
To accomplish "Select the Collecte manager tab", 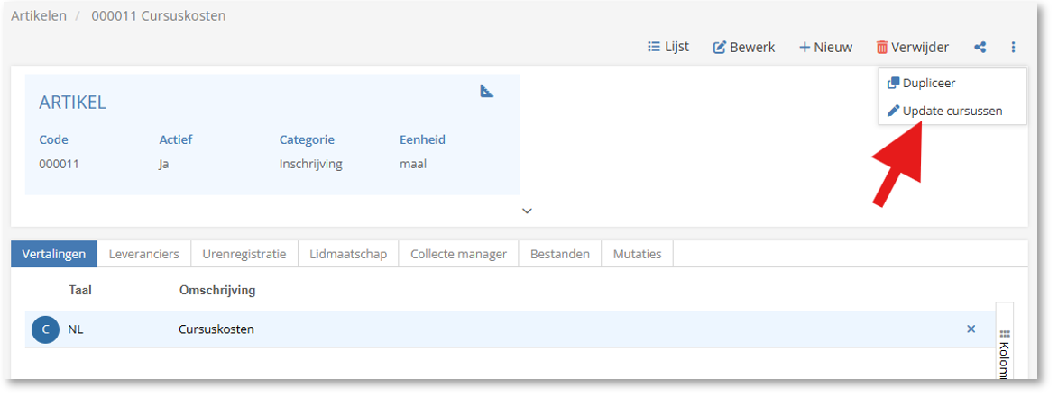I will pos(458,254).
